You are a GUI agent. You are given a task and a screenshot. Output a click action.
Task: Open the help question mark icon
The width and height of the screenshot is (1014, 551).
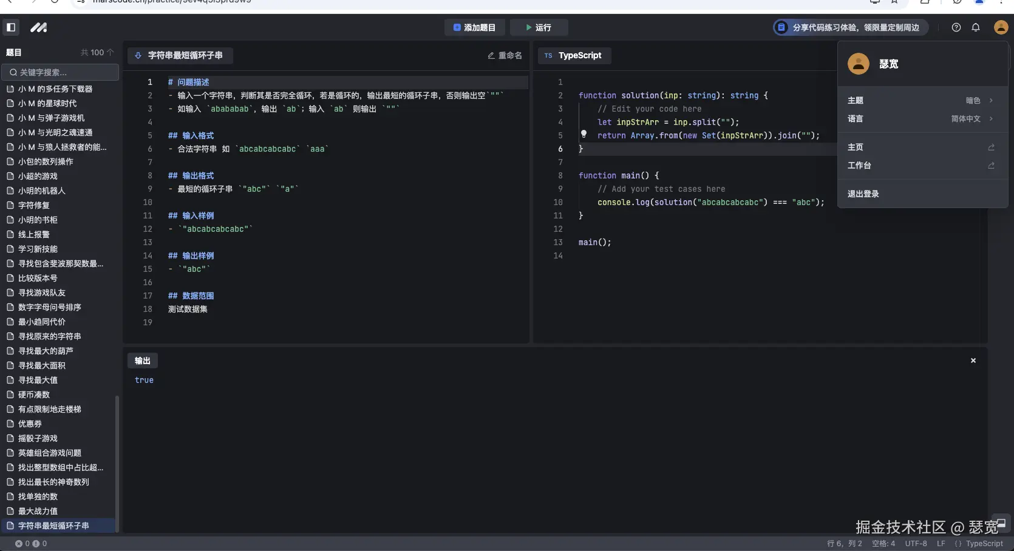tap(956, 27)
